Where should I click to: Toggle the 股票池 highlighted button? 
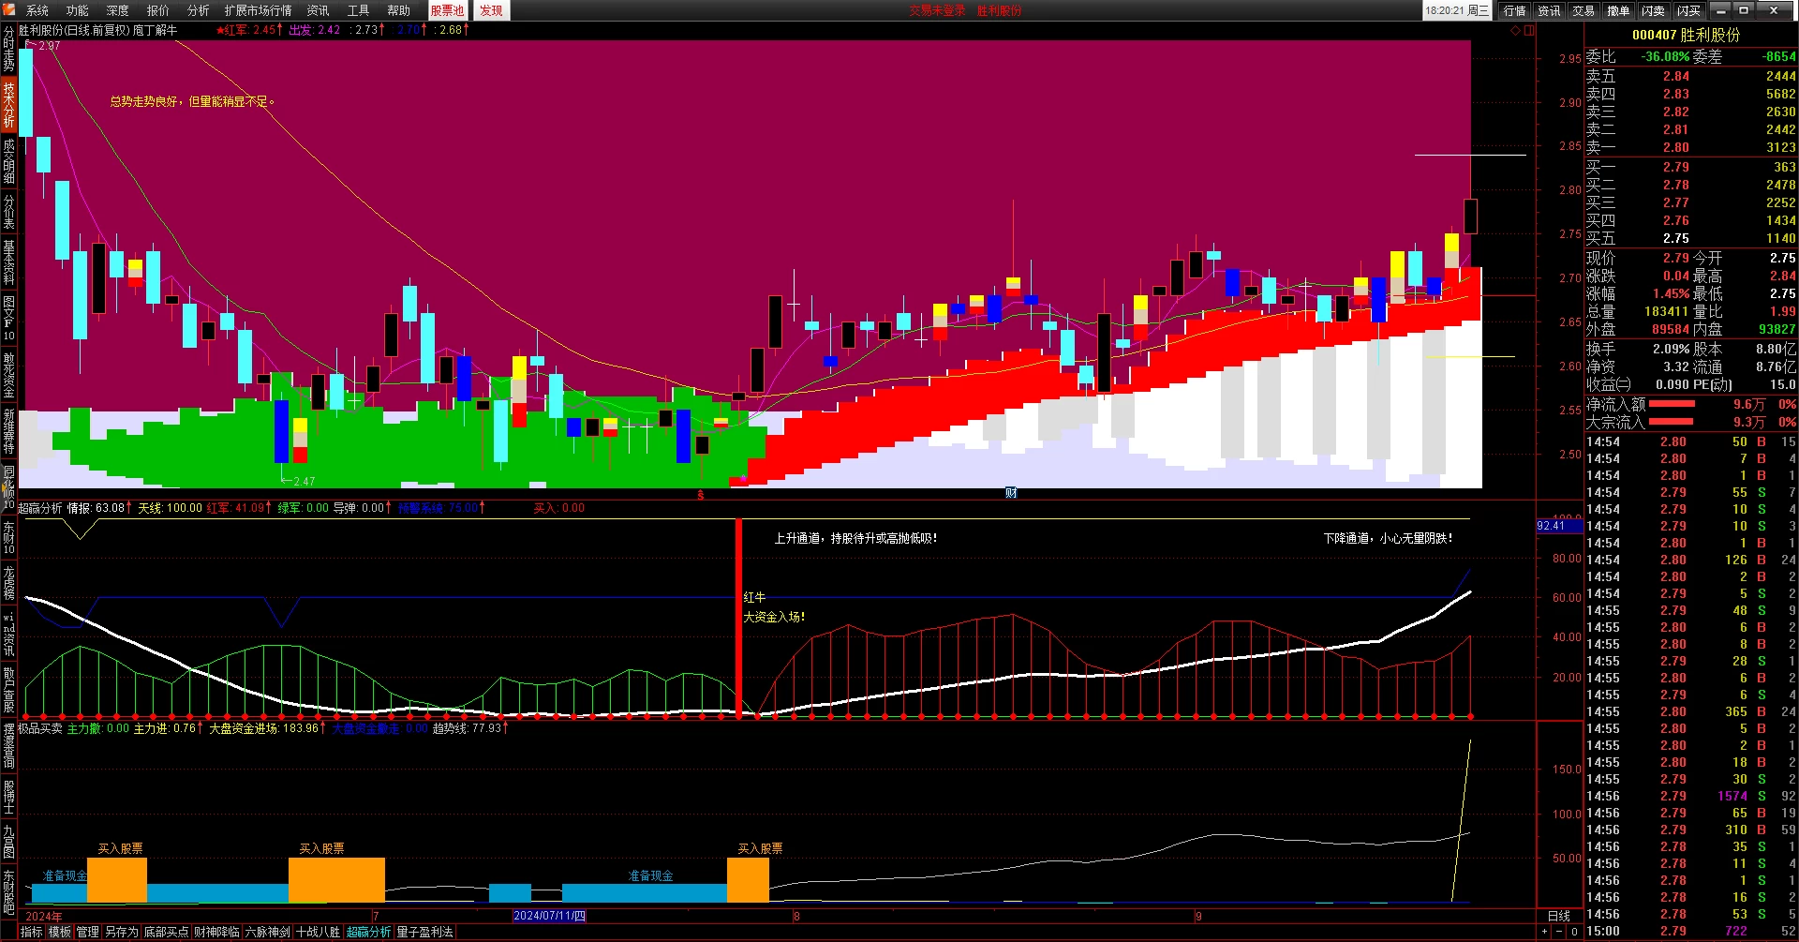tap(447, 10)
